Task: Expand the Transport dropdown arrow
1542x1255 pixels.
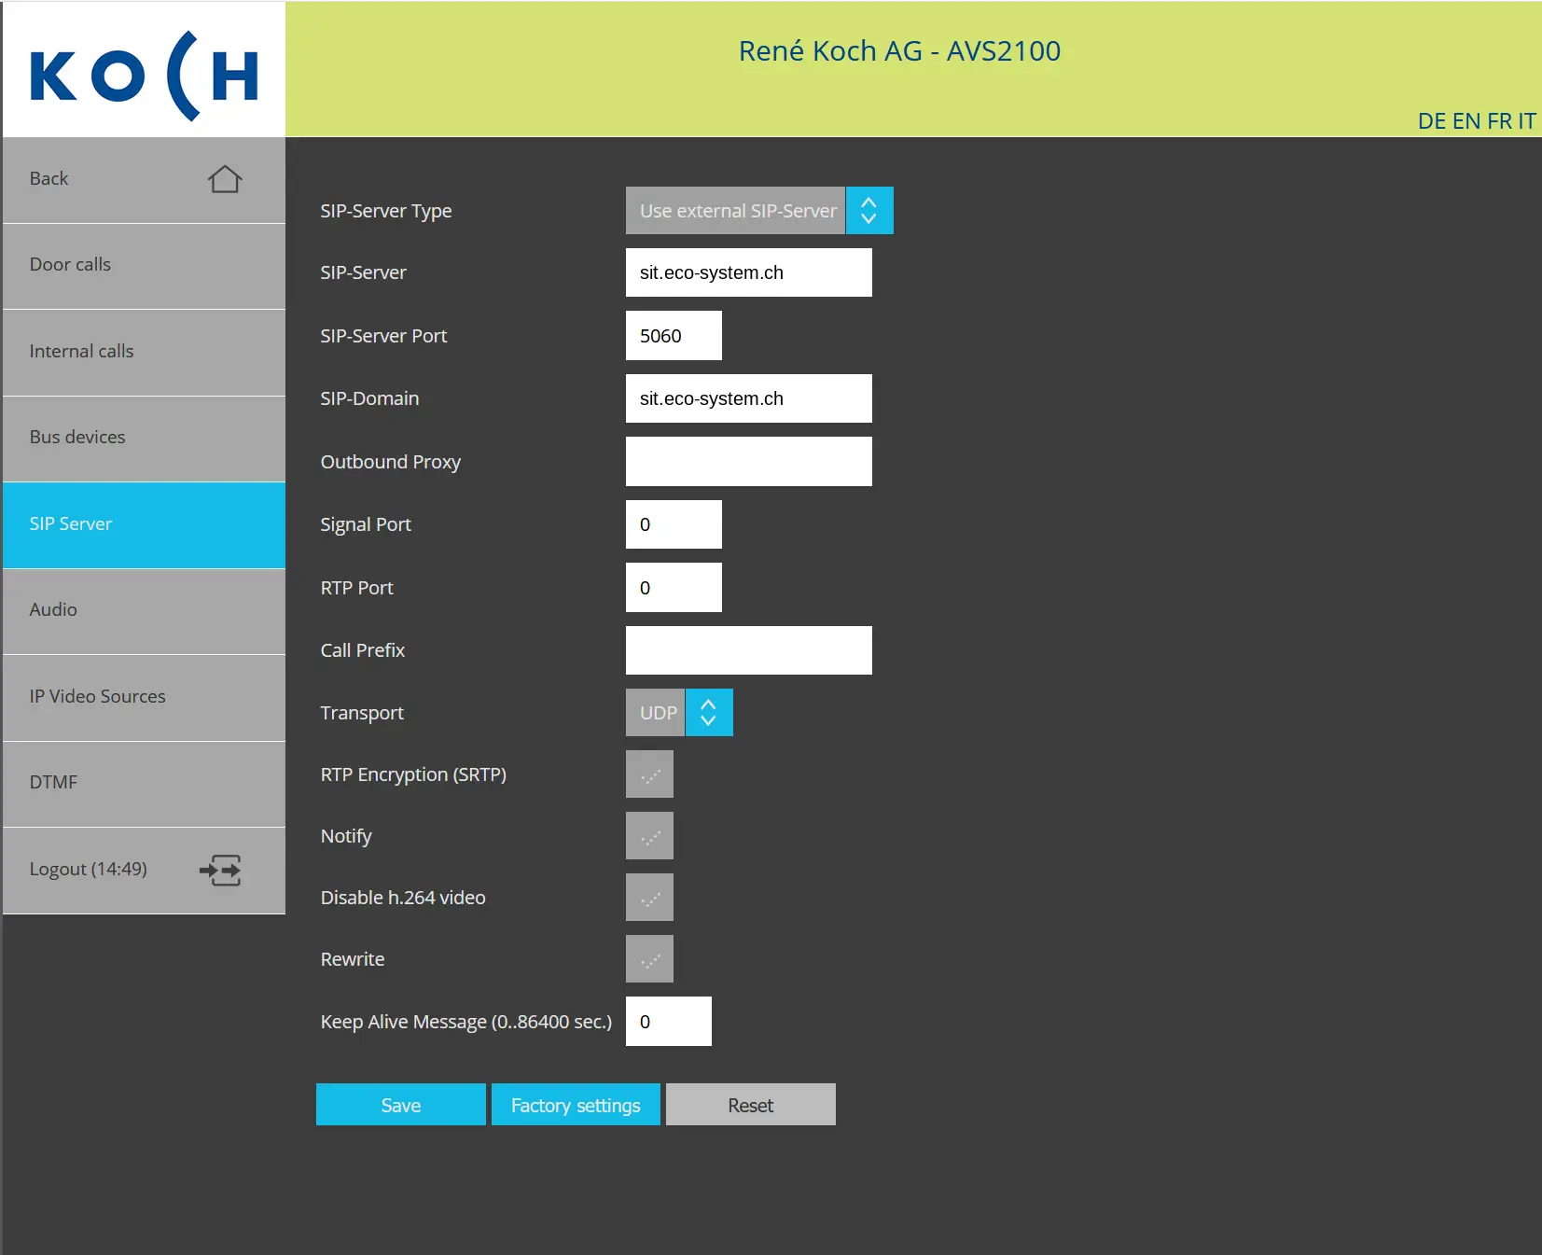Action: 709,713
